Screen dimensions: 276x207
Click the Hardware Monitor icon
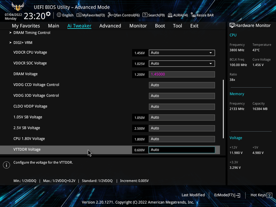232,26
